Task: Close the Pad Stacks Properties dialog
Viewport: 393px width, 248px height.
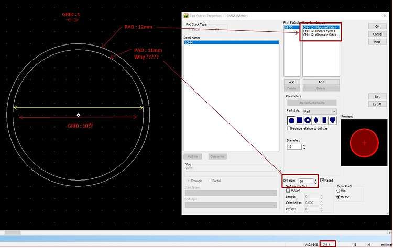Action: tap(385, 16)
